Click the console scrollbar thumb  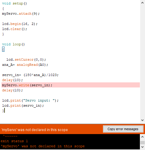pos(142,142)
